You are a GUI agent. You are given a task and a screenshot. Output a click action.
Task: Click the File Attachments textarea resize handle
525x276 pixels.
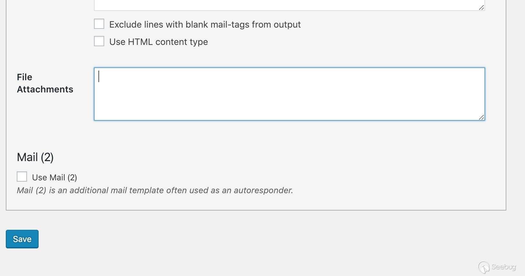pos(481,117)
